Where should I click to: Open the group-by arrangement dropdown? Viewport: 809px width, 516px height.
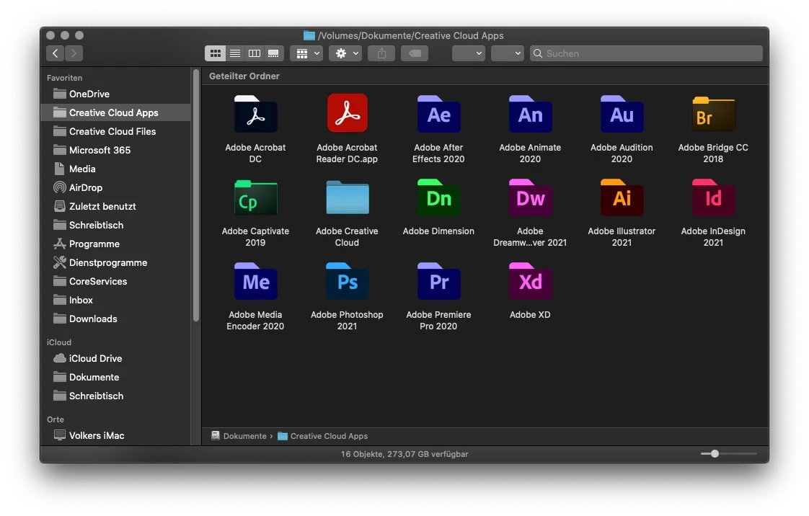coord(306,53)
